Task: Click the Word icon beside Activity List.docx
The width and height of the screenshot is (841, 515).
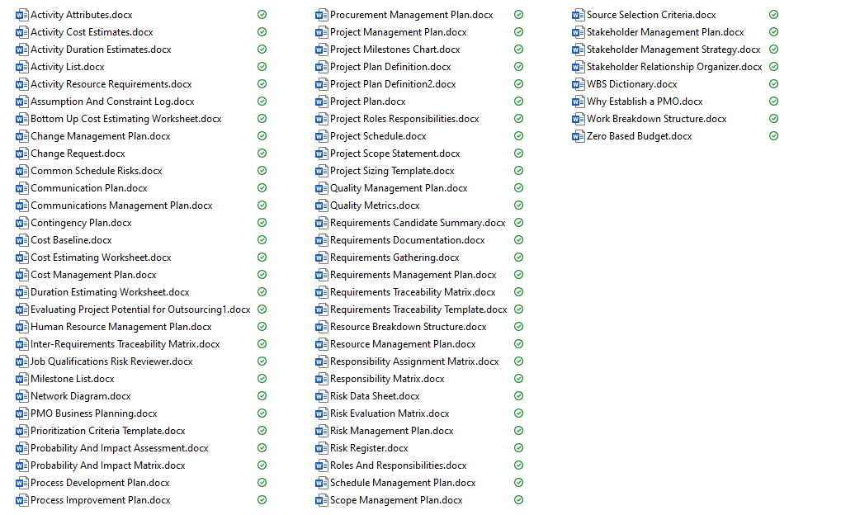Action: tap(22, 67)
